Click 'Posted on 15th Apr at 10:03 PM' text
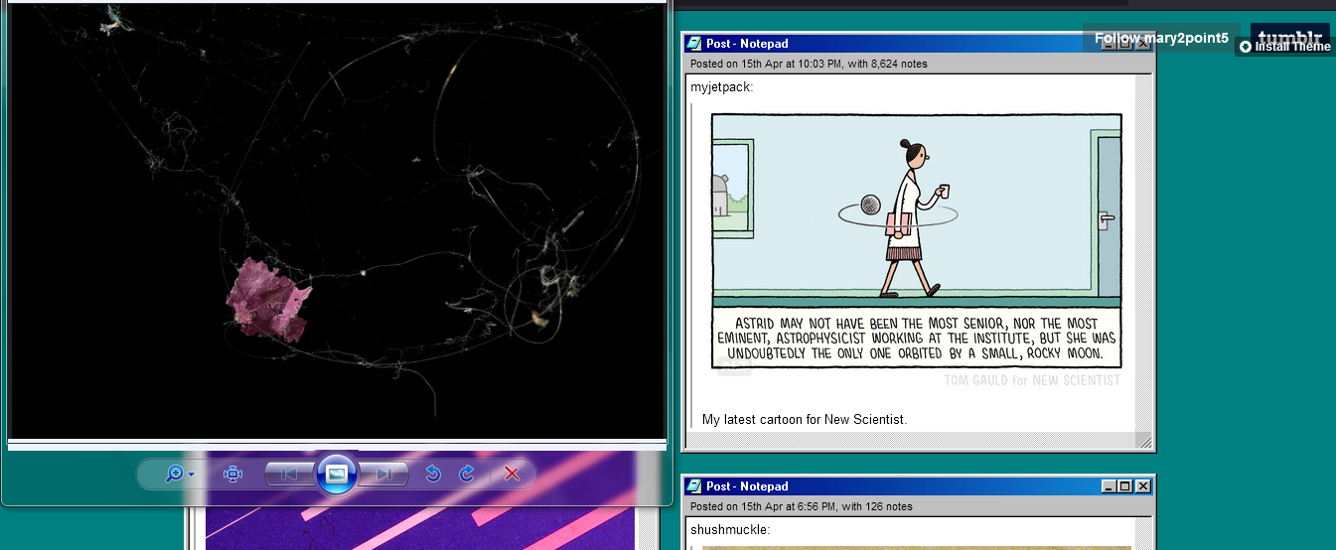1336x550 pixels. point(766,65)
